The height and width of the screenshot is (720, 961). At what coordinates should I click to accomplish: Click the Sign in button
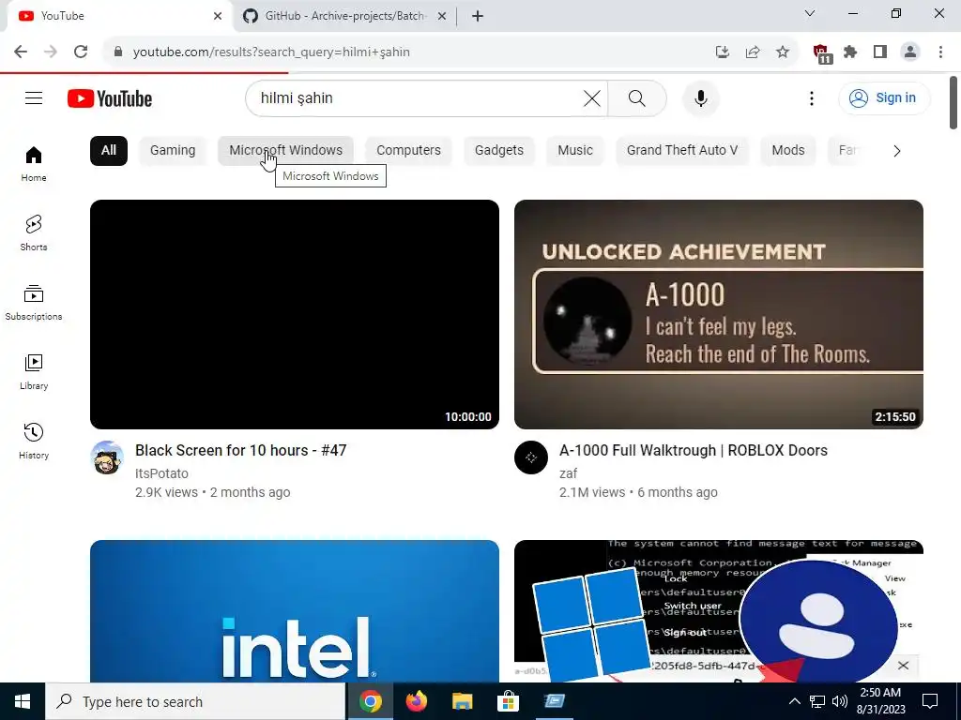[884, 97]
